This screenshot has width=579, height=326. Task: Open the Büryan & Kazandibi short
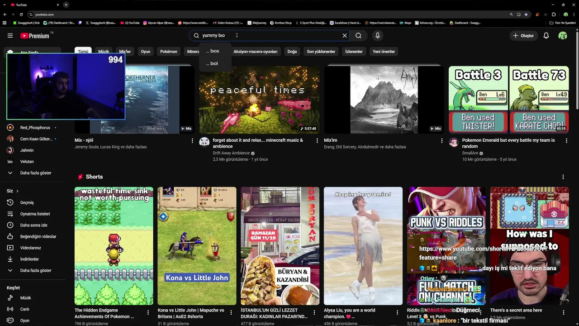coord(280,246)
